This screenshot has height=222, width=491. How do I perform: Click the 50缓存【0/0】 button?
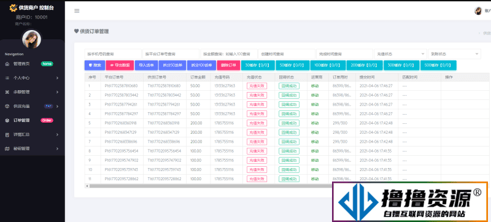coord(293,66)
